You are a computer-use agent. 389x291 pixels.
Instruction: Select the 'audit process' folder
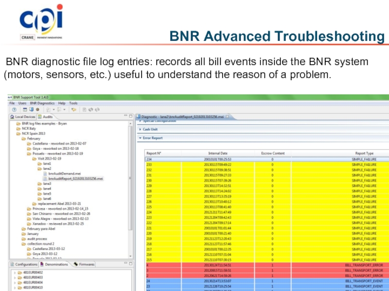pos(34,239)
